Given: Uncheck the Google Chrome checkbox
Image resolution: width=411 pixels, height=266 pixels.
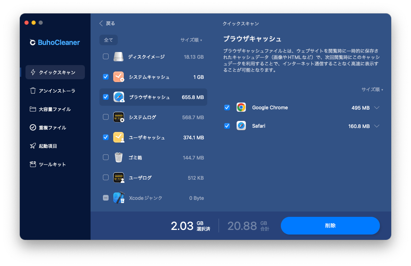Looking at the screenshot, I should click(x=227, y=108).
